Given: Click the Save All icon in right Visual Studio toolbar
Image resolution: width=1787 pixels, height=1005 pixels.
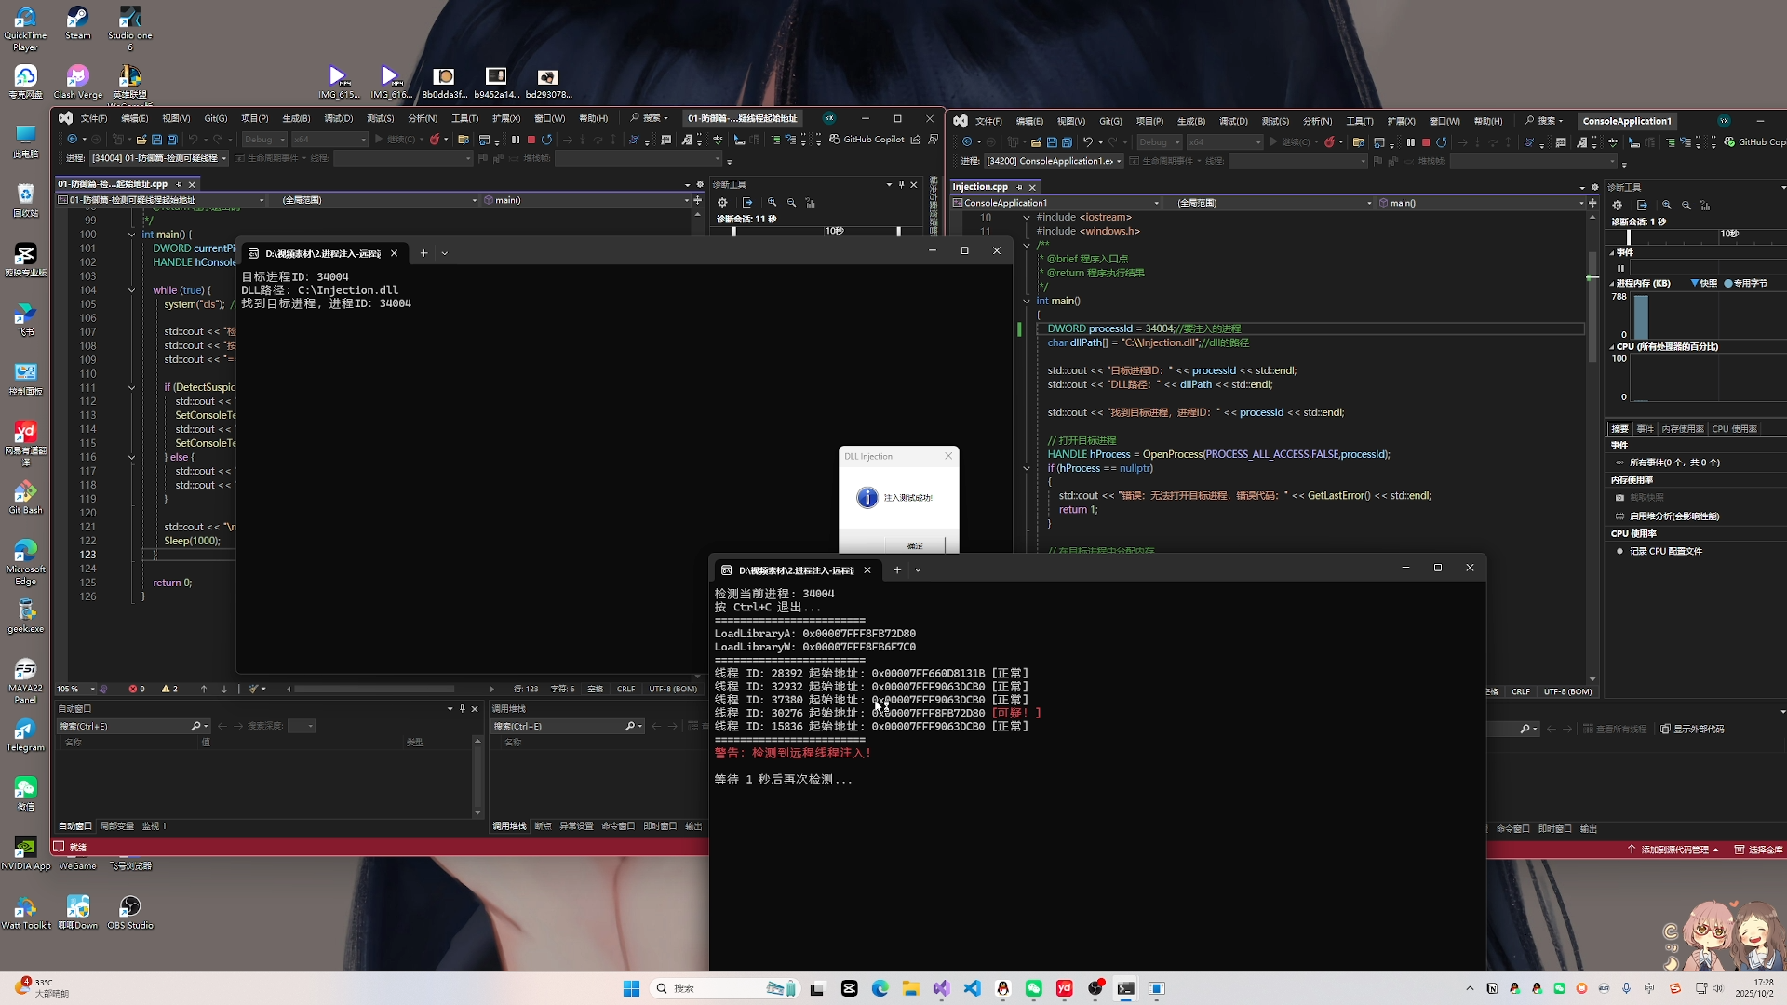Looking at the screenshot, I should point(1067,142).
